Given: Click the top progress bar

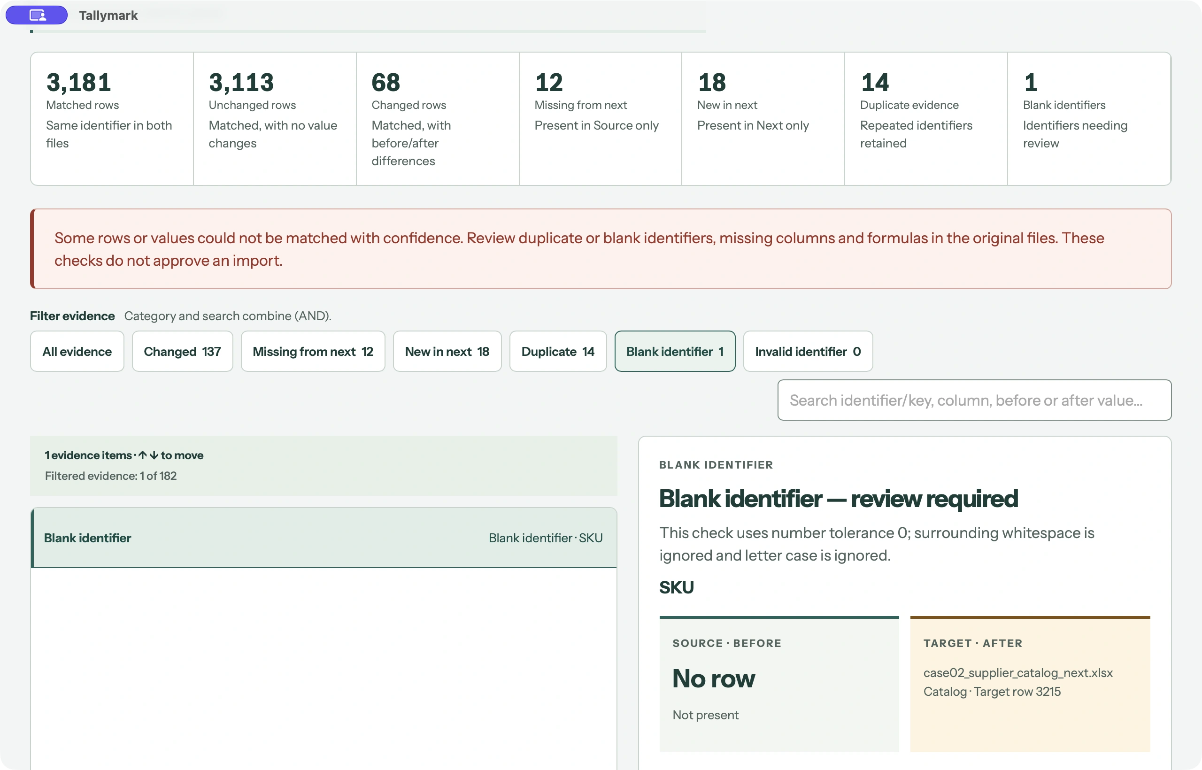Looking at the screenshot, I should click(368, 31).
